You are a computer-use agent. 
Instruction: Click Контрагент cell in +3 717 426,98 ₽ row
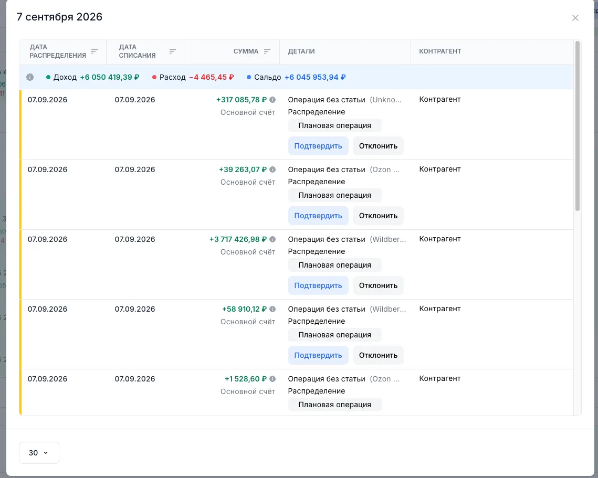click(x=440, y=239)
